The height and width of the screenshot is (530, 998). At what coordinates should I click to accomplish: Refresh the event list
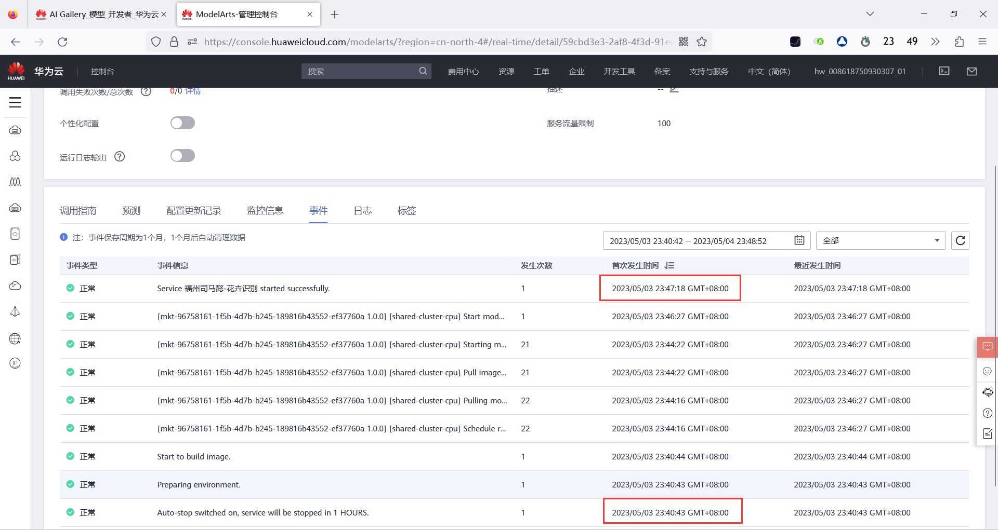coord(960,240)
